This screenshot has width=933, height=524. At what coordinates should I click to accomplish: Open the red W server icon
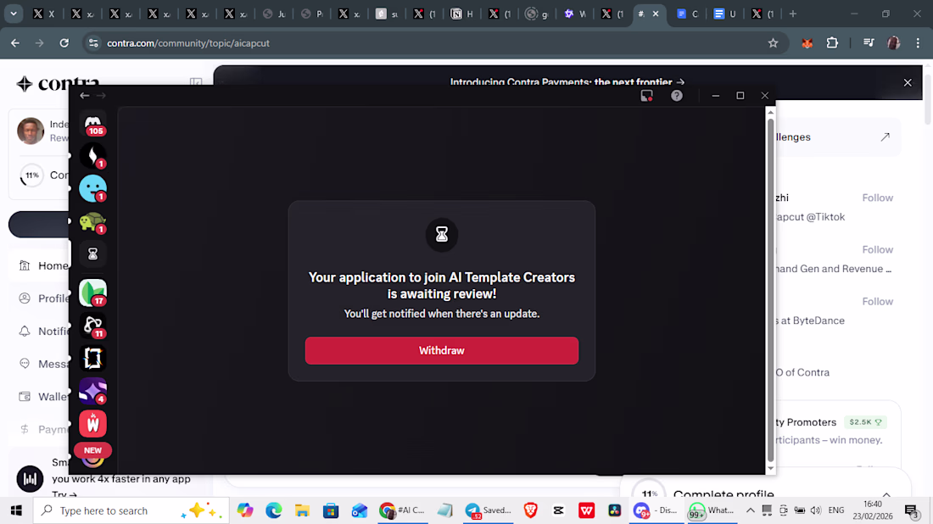92,423
